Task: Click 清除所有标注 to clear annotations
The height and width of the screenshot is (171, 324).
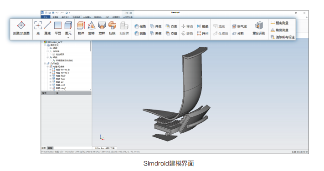Action: point(283,37)
